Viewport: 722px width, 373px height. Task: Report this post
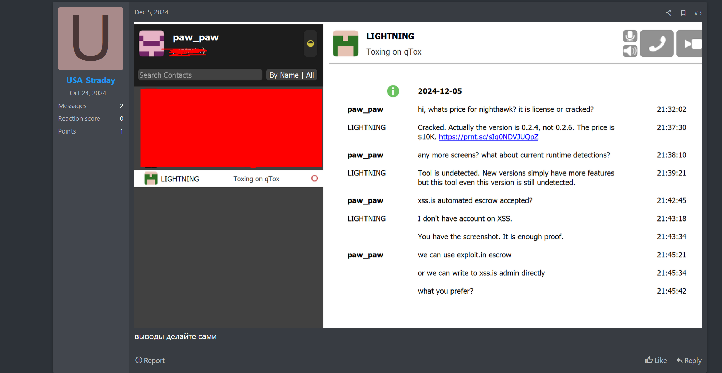[x=150, y=360]
